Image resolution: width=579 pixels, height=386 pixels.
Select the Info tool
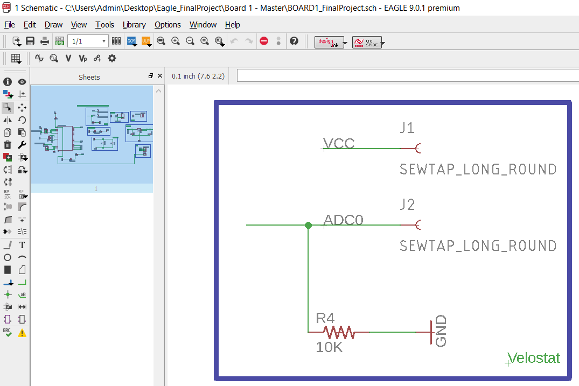[x=8, y=81]
